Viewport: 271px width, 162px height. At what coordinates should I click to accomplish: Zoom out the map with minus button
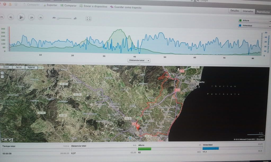(2, 77)
